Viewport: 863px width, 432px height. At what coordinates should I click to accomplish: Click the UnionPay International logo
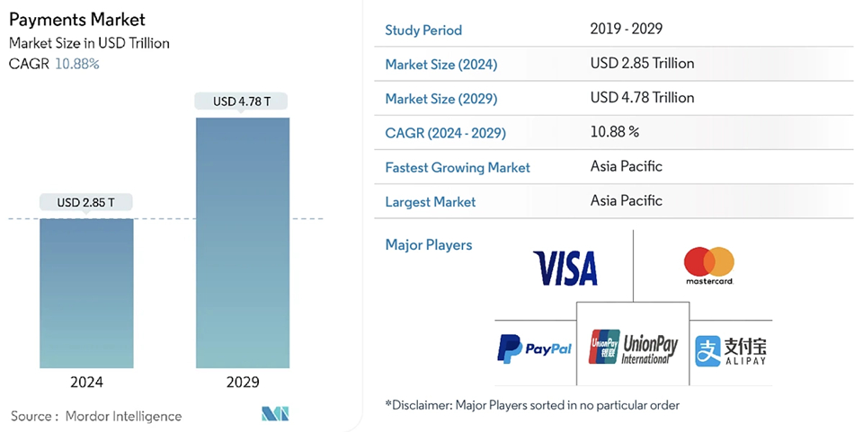coord(633,348)
